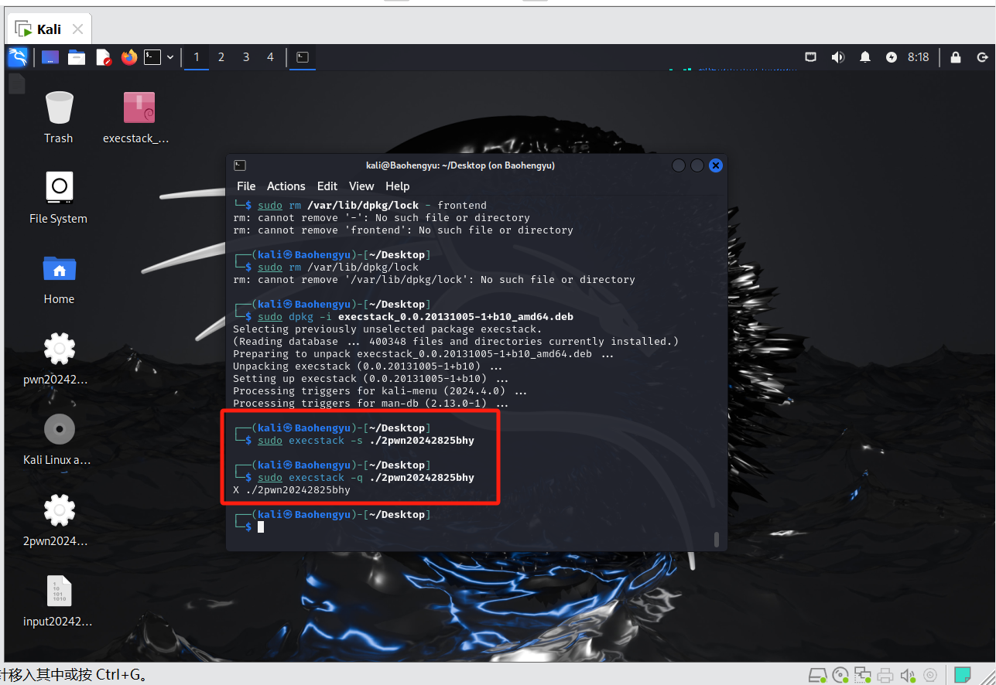Viewport: 996px width, 685px height.
Task: Select the input20242 binary file icon
Action: click(x=59, y=601)
